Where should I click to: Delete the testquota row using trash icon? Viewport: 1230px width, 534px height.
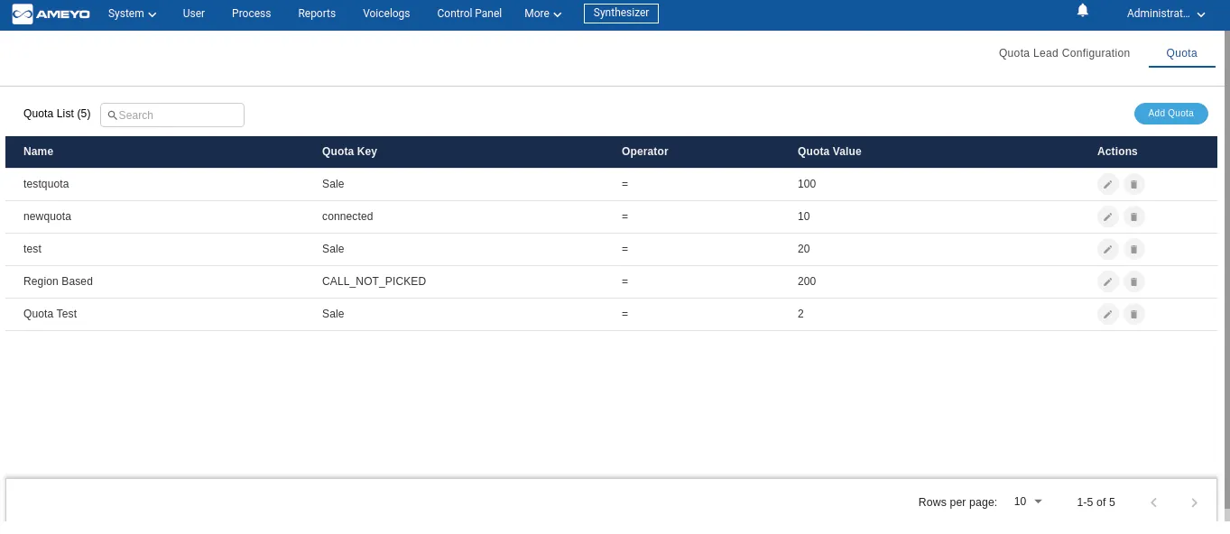(1134, 184)
